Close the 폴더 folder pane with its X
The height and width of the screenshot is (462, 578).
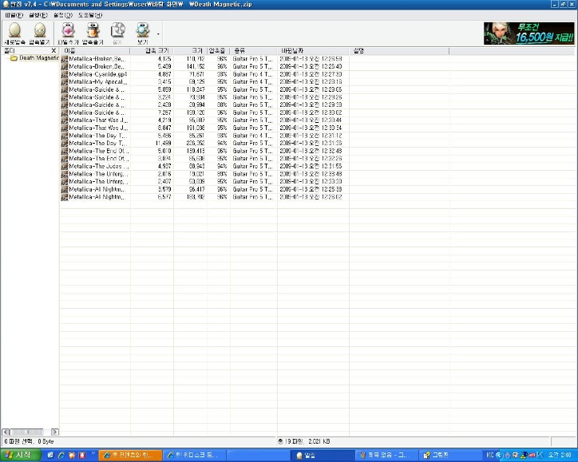pos(53,50)
